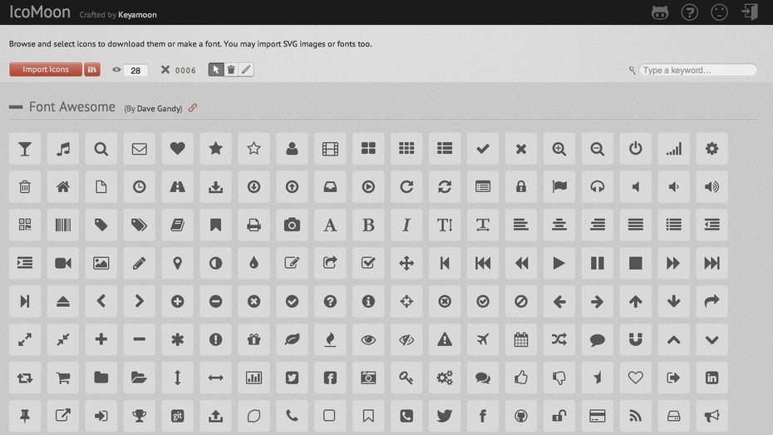Select the barcode icon
Viewport: 773px width, 435px height.
pos(63,225)
